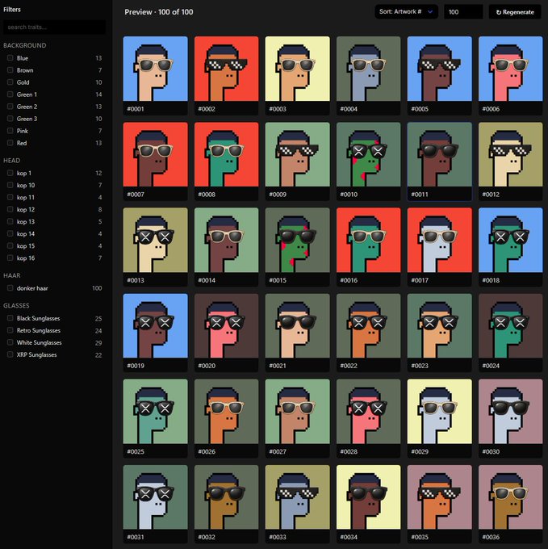Open artwork #0003 preview
The width and height of the screenshot is (548, 549).
[298, 69]
